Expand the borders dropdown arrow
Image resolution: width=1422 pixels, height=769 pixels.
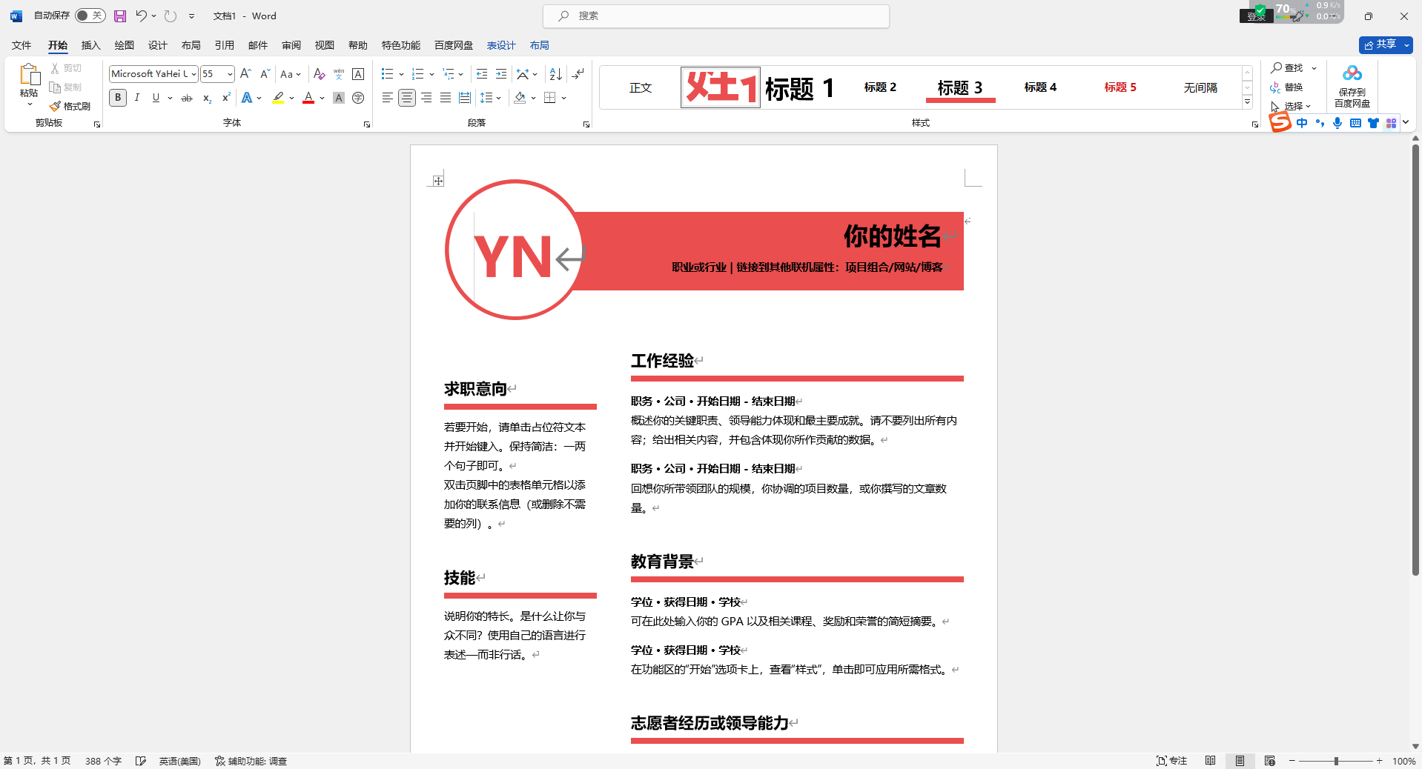tap(564, 98)
